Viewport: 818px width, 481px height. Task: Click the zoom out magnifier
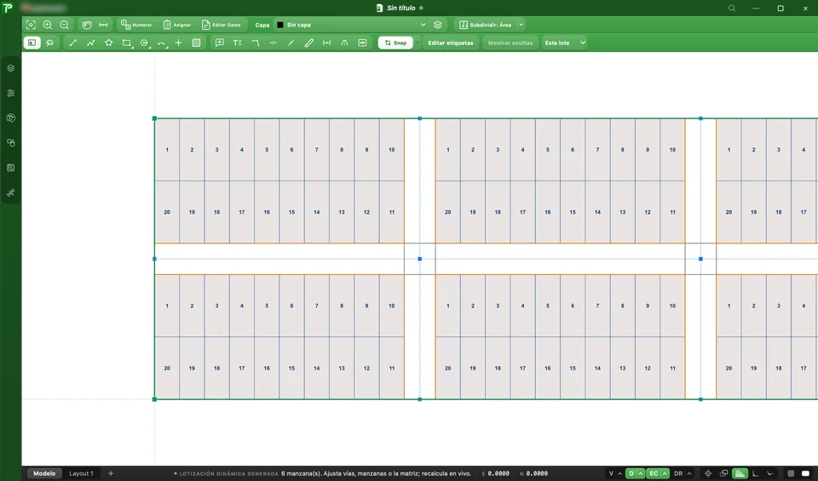64,25
